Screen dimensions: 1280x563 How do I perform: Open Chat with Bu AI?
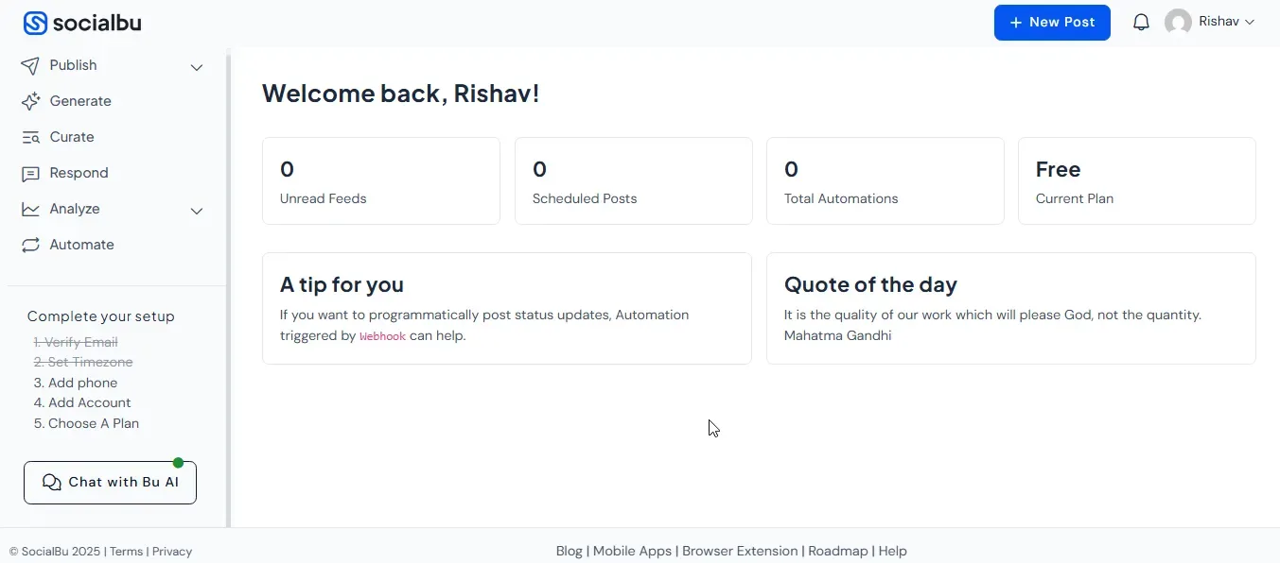110,483
